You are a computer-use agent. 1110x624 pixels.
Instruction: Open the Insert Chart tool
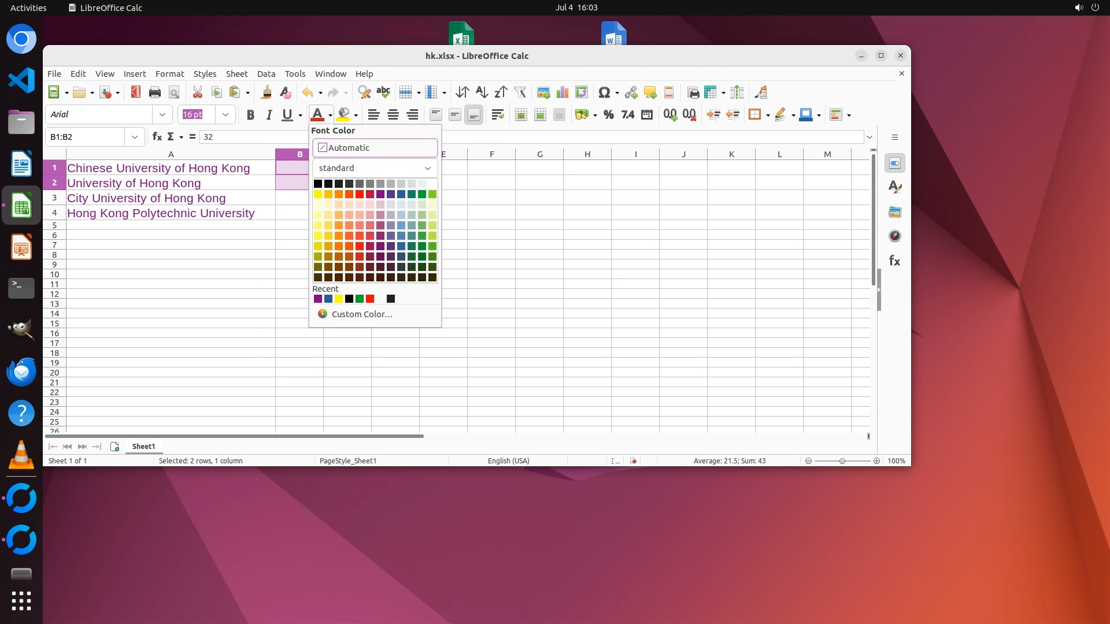tap(562, 92)
